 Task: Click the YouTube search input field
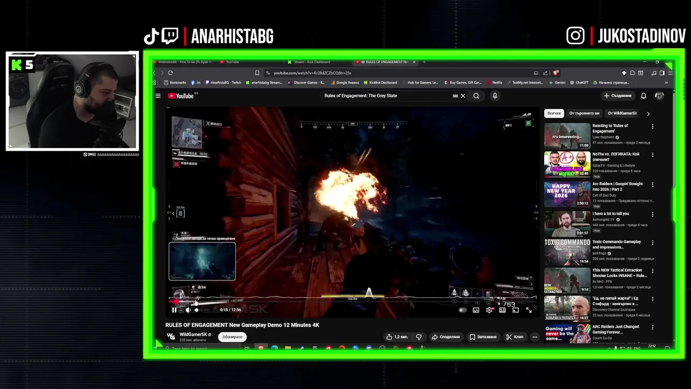pos(386,96)
